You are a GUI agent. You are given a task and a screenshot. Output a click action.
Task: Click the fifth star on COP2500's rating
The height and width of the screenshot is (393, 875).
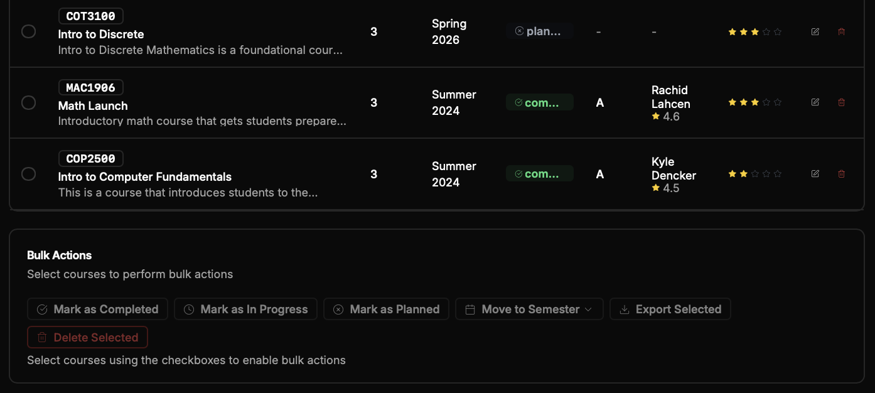[x=778, y=173]
